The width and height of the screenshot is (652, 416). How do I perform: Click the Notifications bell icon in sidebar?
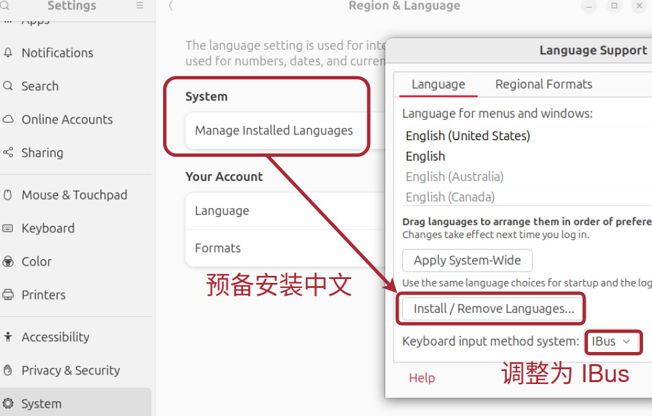8,53
